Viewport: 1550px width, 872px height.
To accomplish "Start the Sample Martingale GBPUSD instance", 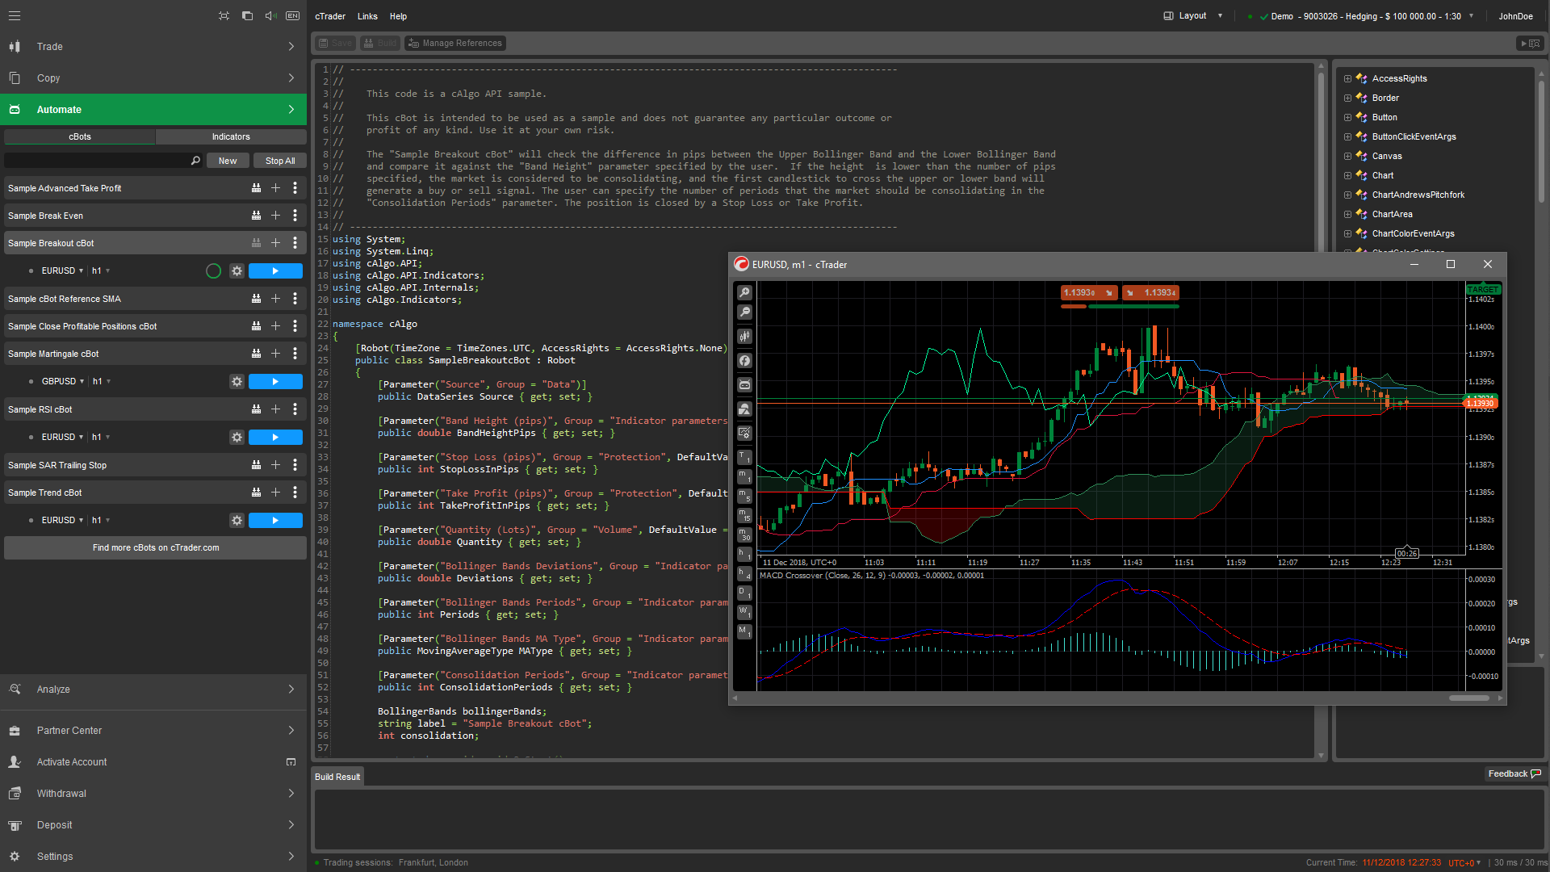I will tap(275, 382).
